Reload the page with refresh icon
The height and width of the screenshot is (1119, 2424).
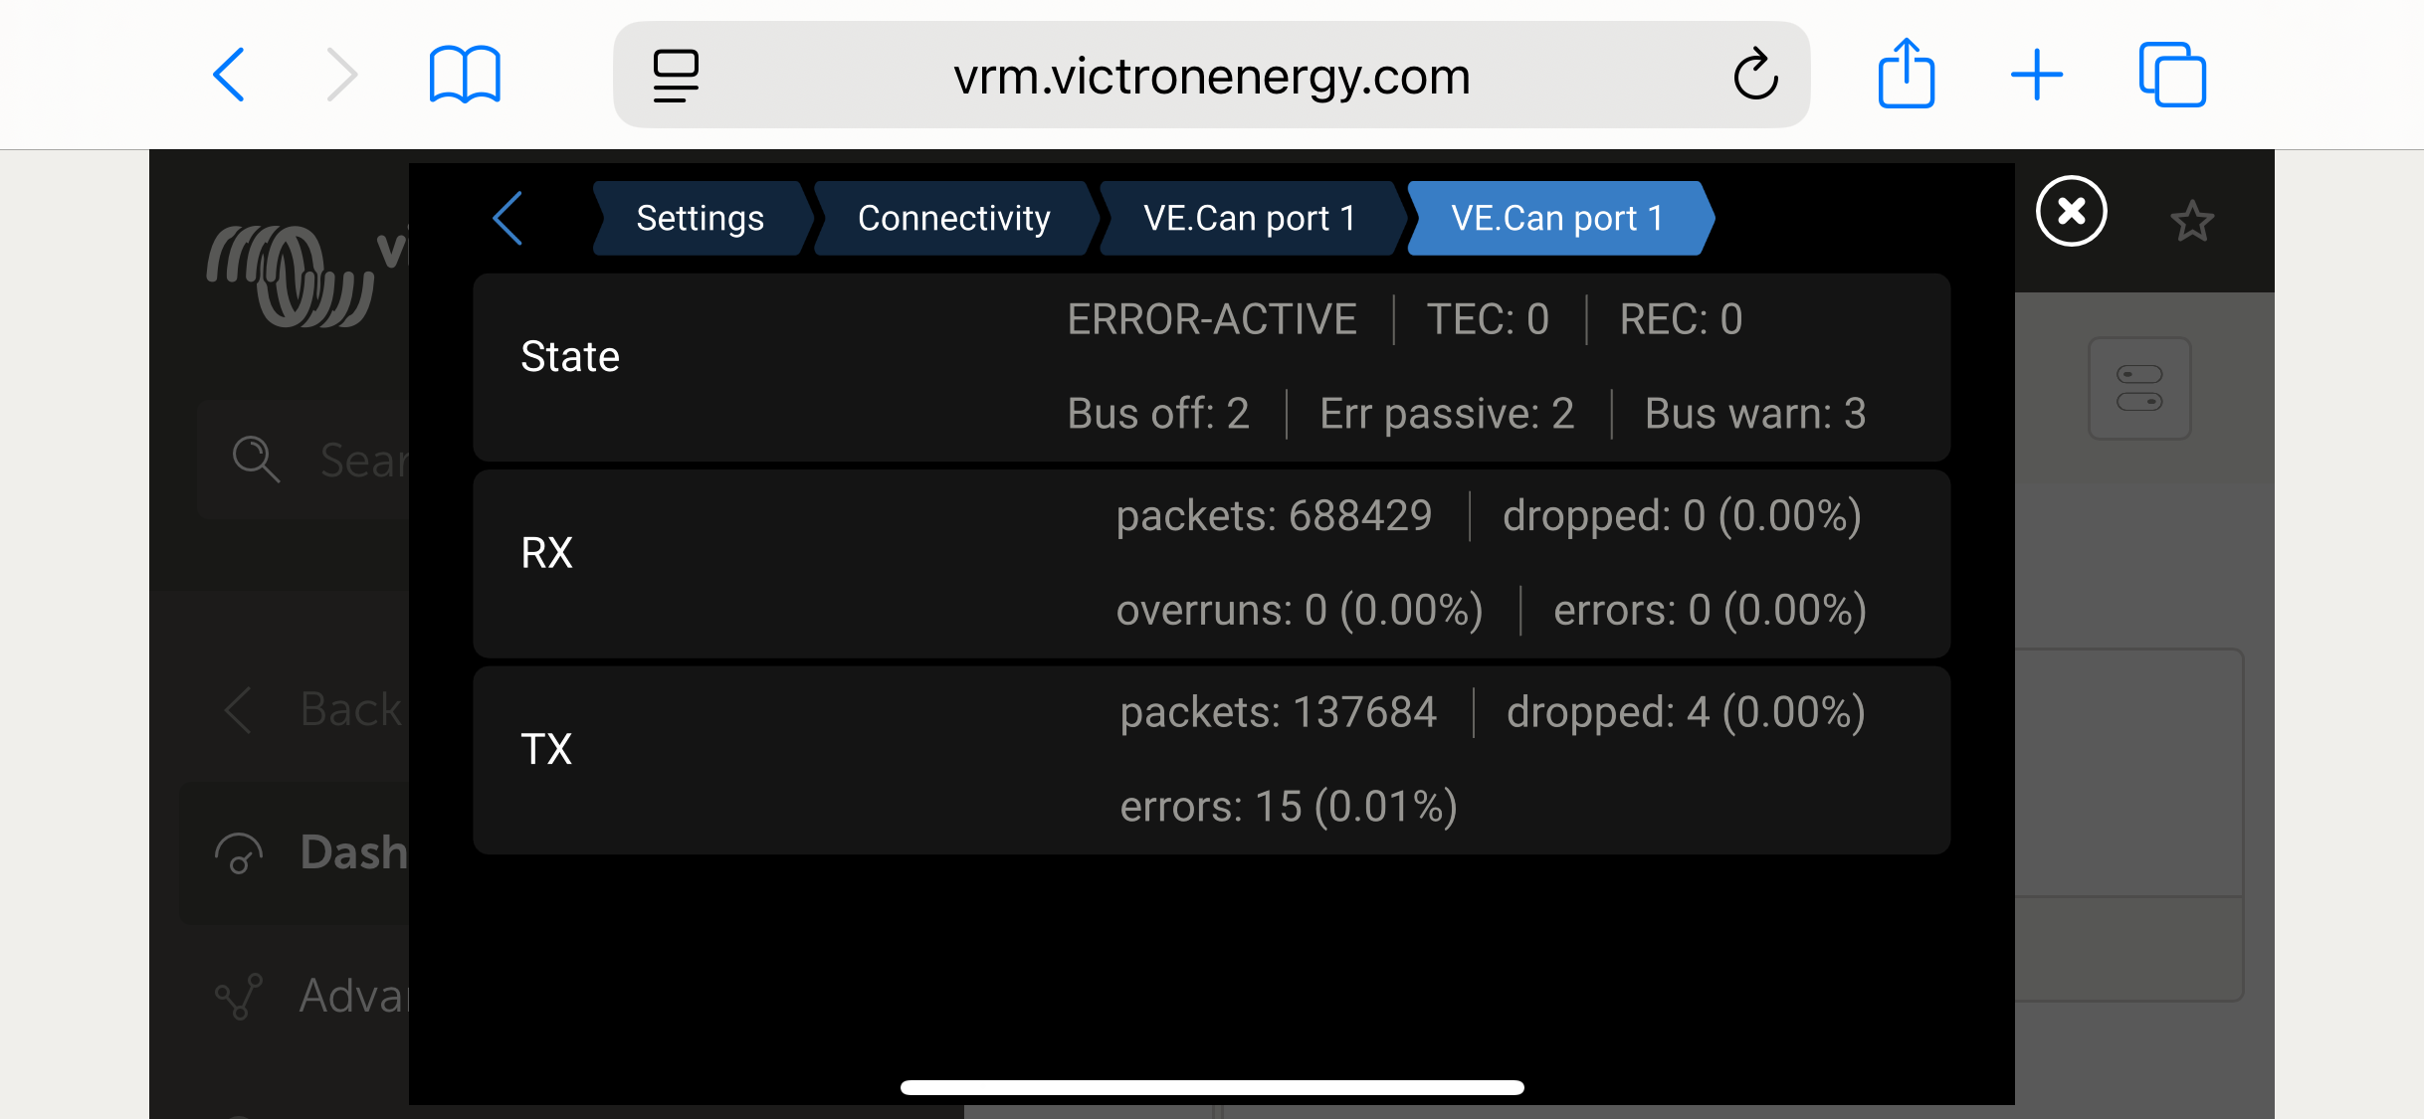1755,76
